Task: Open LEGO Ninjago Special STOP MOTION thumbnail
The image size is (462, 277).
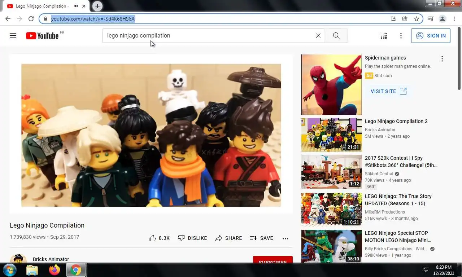Action: click(x=331, y=246)
